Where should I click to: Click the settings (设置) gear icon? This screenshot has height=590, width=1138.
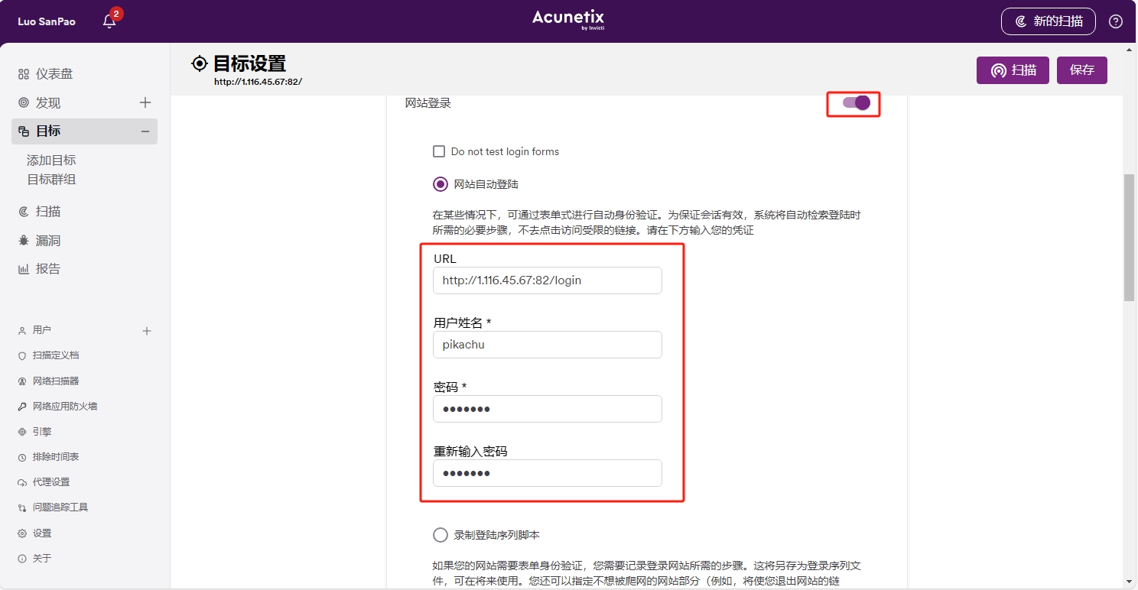pyautogui.click(x=22, y=533)
